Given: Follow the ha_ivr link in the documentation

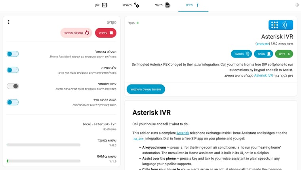Looking at the screenshot, I should point(138,139).
